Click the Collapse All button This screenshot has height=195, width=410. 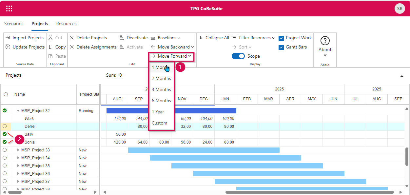[x=214, y=38]
